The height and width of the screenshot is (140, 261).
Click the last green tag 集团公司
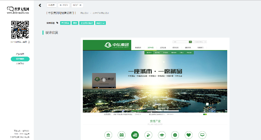pos(101,23)
